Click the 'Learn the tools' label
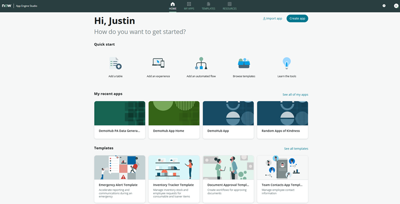The image size is (400, 204). (287, 76)
